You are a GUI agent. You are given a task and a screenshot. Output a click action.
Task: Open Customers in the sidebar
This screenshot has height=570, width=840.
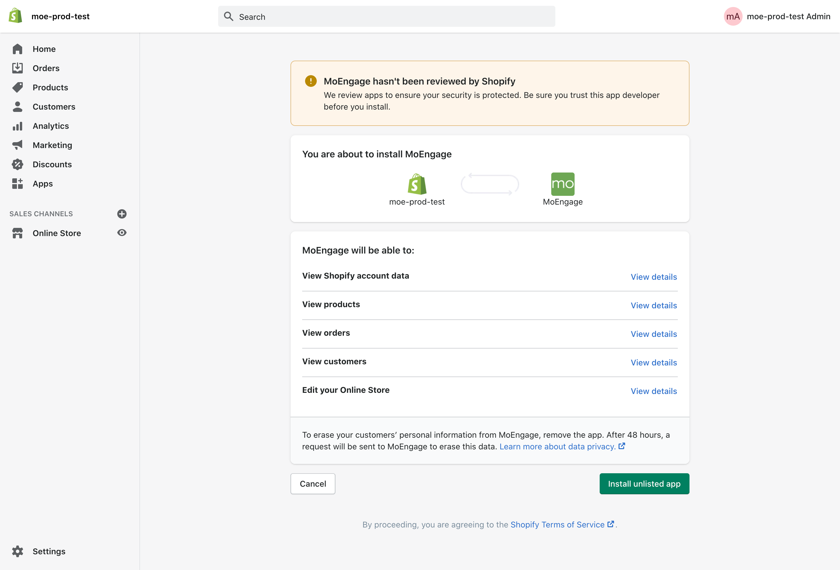coord(54,107)
